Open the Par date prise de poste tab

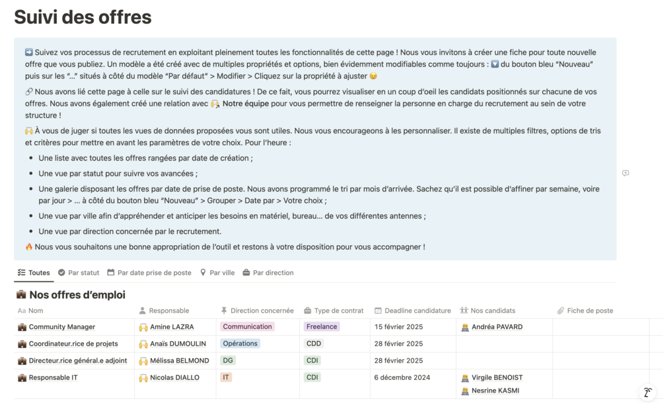[149, 273]
